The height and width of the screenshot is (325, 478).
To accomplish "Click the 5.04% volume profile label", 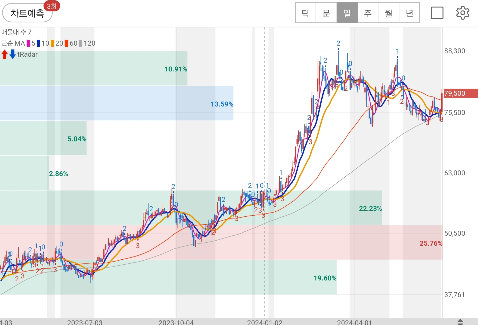I will [x=77, y=139].
